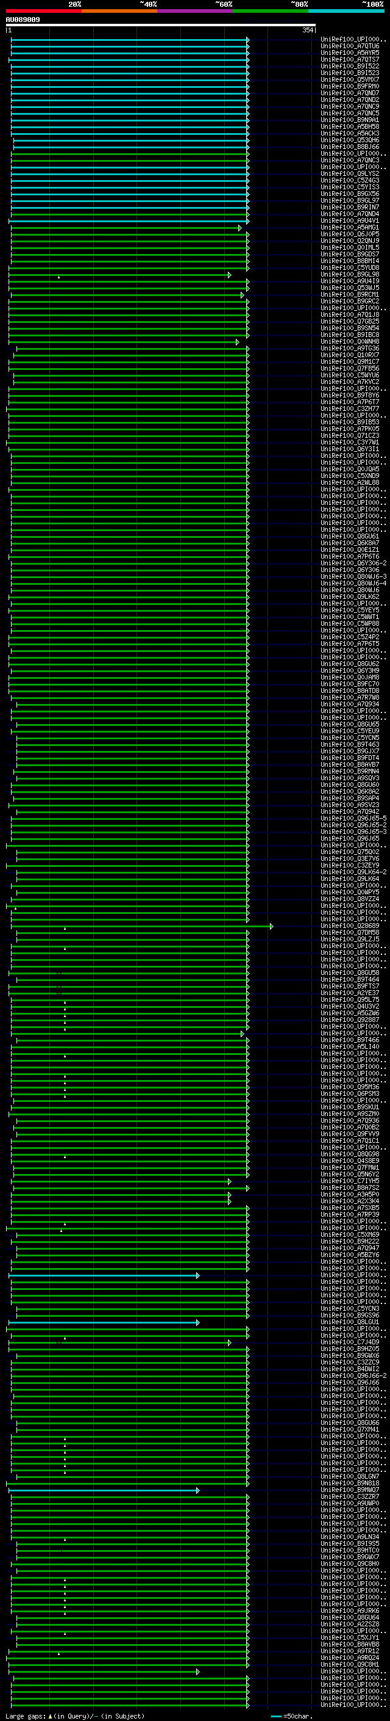390x1721 pixels.
Task: Select the UniRef100_B8BJ66 label
Action: [350, 147]
